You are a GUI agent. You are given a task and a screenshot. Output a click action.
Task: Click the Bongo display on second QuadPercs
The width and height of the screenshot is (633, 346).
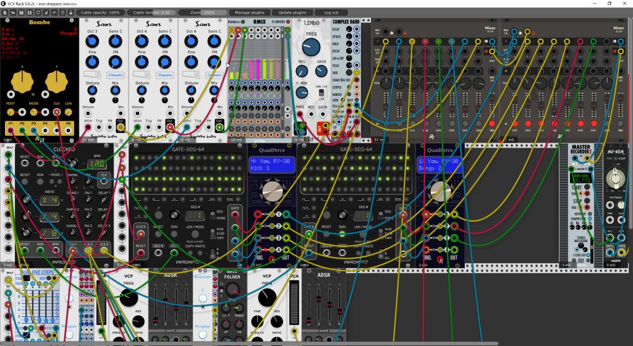pyautogui.click(x=440, y=164)
